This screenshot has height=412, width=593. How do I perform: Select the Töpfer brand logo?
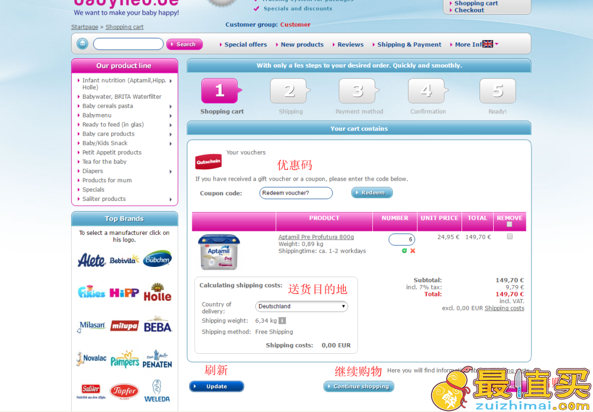pyautogui.click(x=125, y=391)
